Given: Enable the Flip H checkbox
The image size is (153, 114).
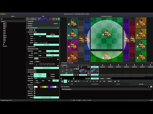Looking at the screenshot, I should 34,38.
